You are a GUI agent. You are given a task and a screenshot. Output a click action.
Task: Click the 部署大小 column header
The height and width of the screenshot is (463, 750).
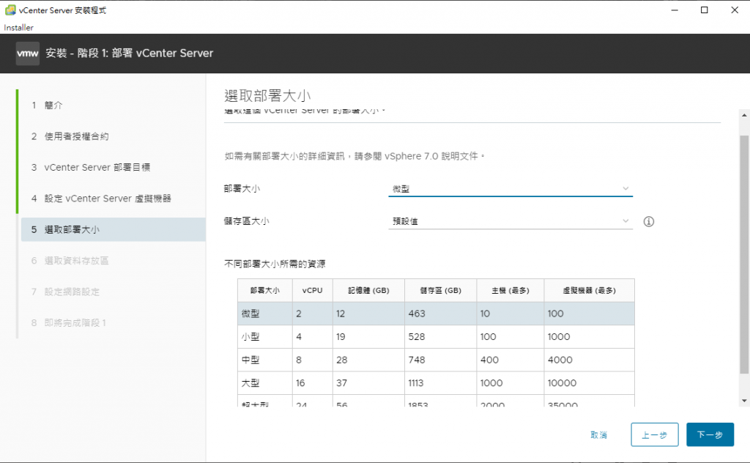(265, 290)
